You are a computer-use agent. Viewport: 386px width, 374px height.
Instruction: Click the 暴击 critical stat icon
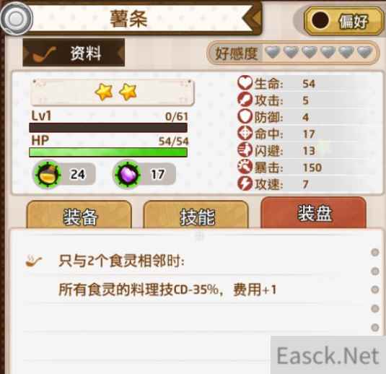(x=245, y=167)
